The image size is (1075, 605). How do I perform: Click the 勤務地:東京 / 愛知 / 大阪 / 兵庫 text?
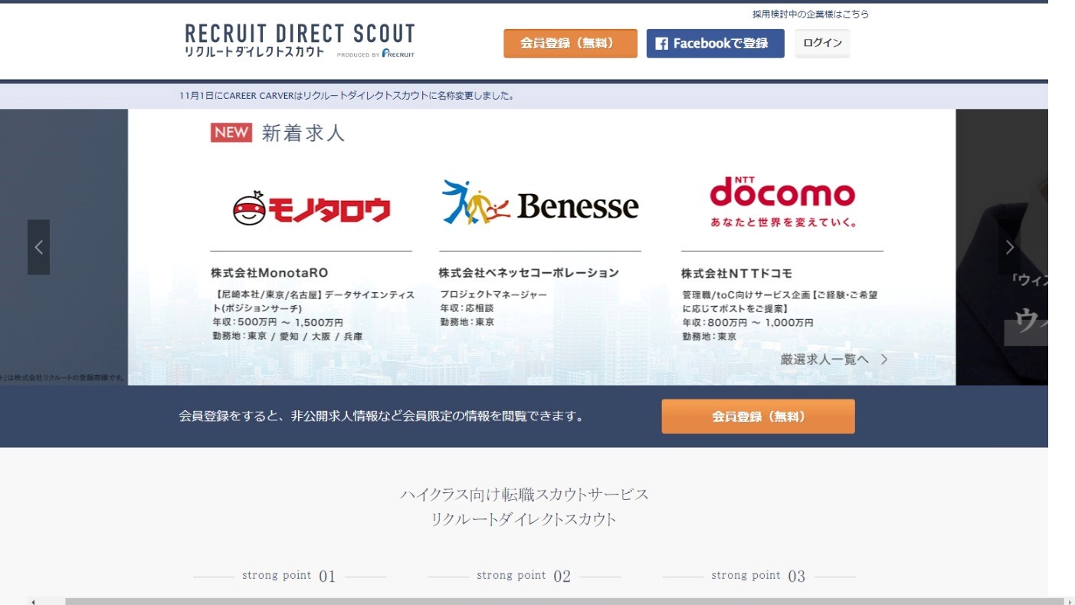[x=287, y=337]
